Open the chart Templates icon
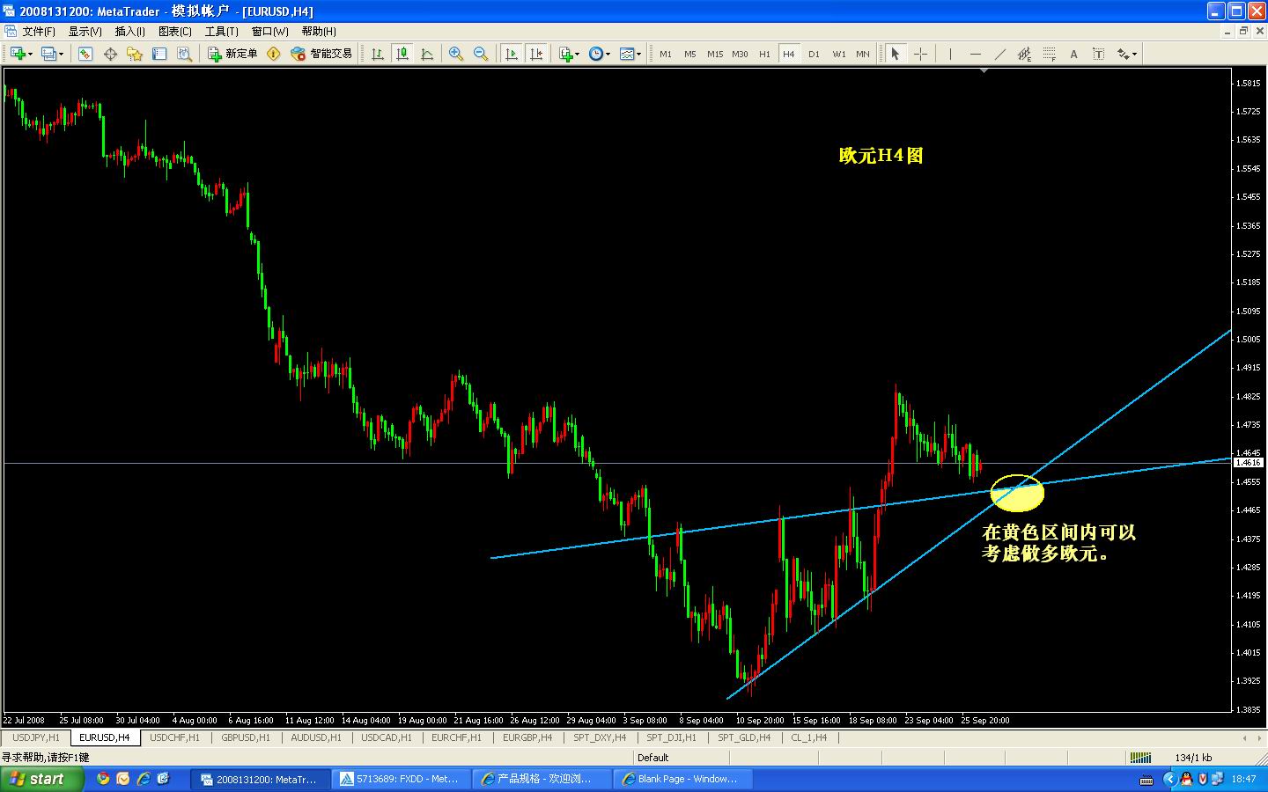Screen dimensions: 1268x792 [x=627, y=54]
